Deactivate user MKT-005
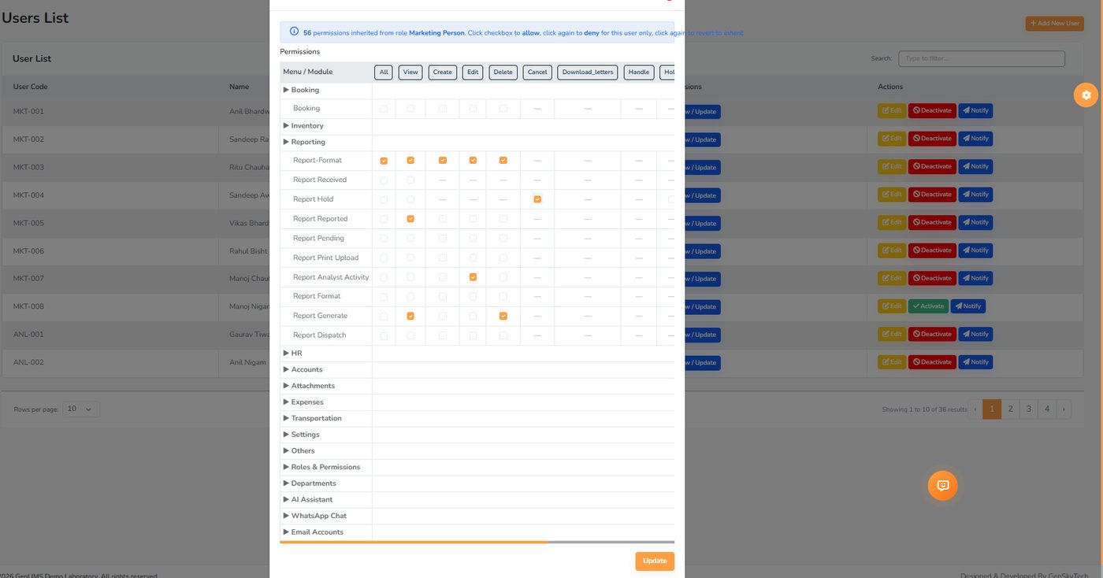Image resolution: width=1103 pixels, height=578 pixels. 932,223
